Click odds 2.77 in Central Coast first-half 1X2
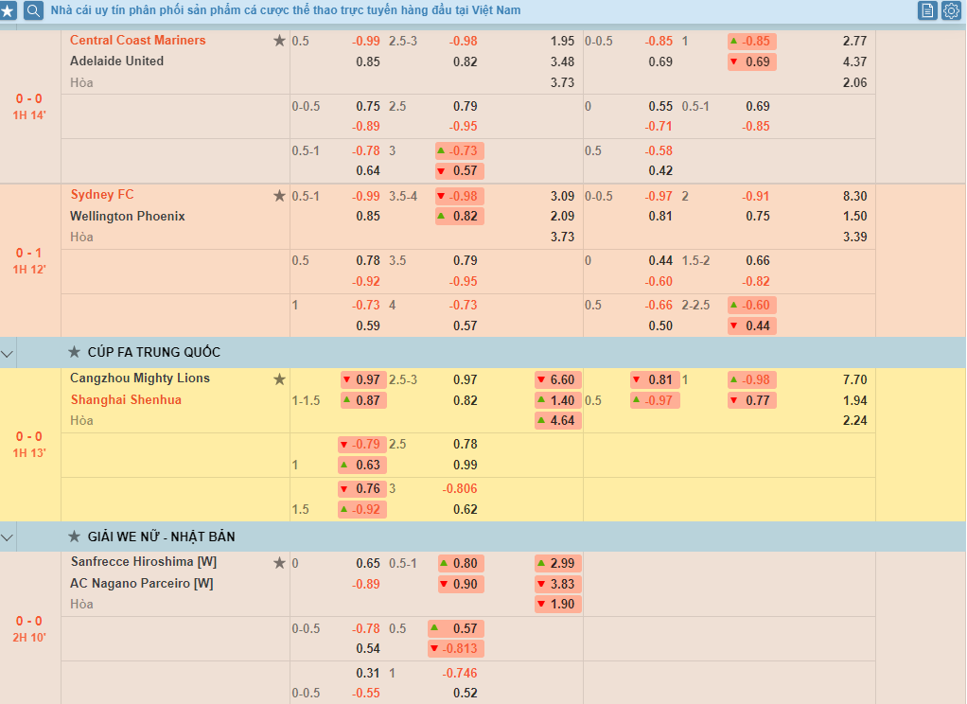Screen dimensions: 967x704 point(854,41)
